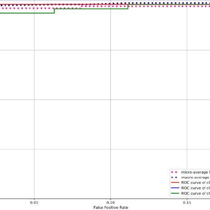Click the 0.05 x-axis tick label
The height and width of the screenshot is (210, 210).
point(34,202)
